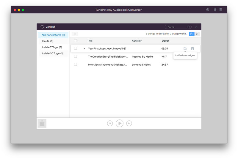Viewport: 238px width, 159px height.
Task: Check the TheCreationStoryTheBibleExperi... row checkbox
Action: [76, 56]
